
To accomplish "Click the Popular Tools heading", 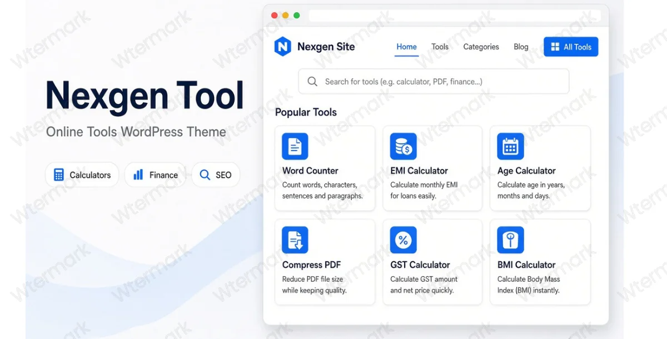I will tap(306, 112).
